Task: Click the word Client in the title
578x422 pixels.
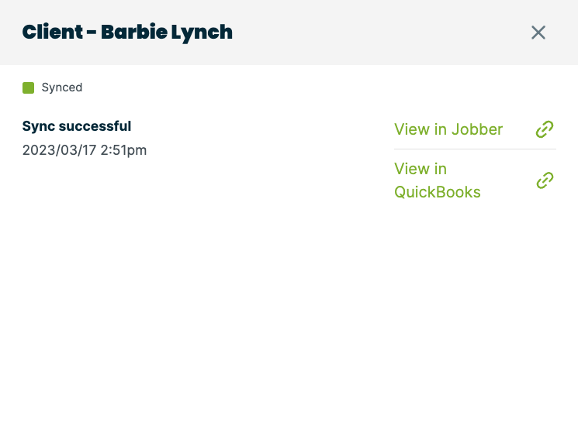Action: point(50,33)
